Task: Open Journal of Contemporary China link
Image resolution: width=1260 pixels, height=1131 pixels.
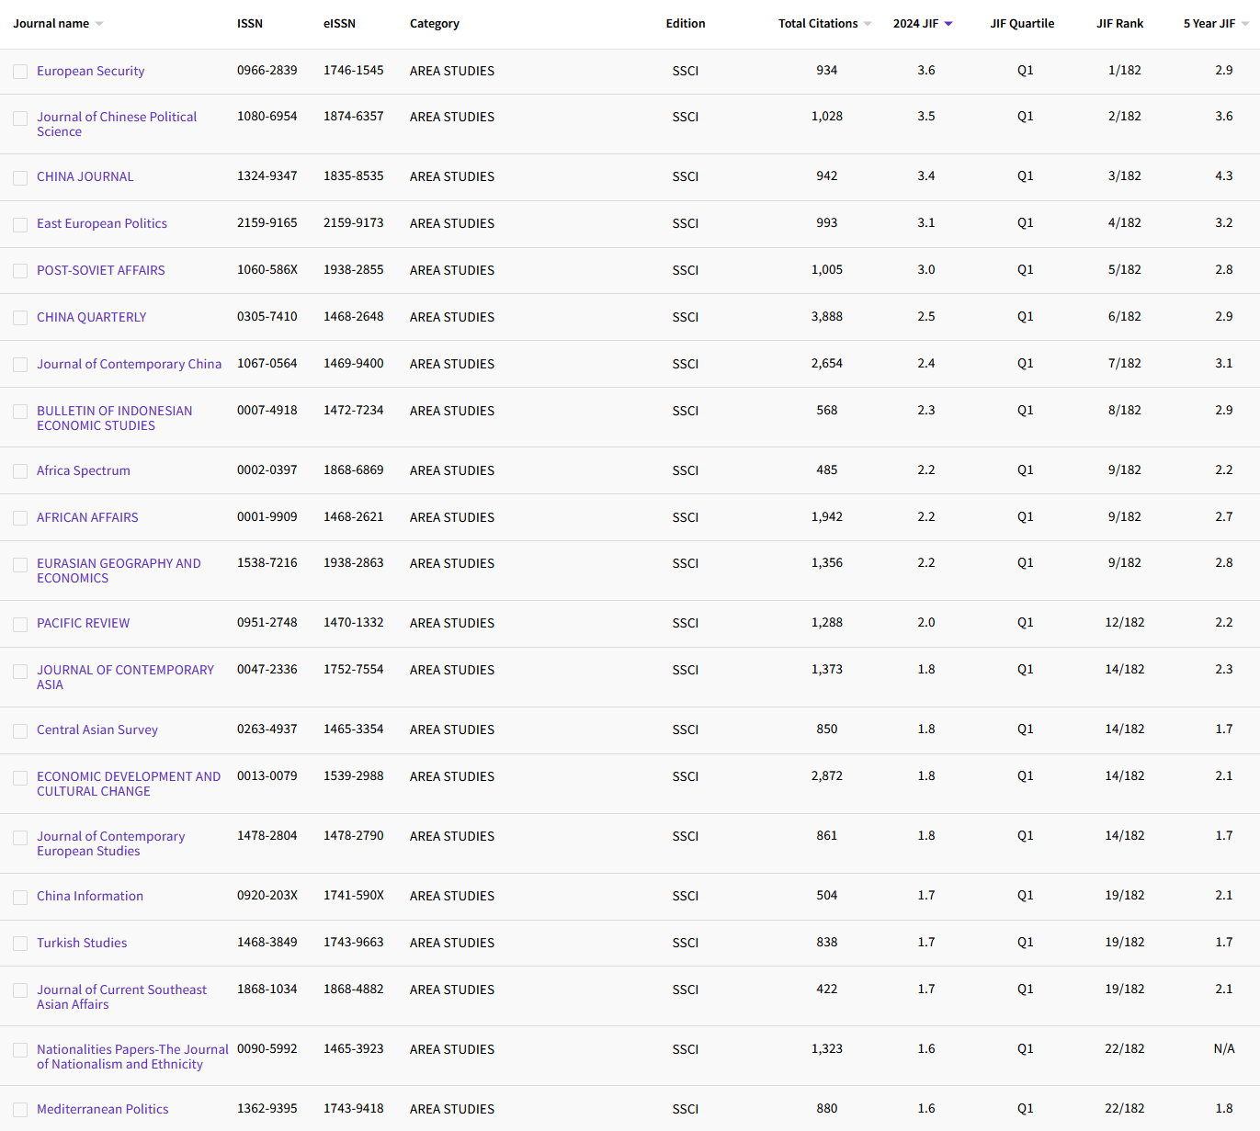Action: tap(129, 364)
